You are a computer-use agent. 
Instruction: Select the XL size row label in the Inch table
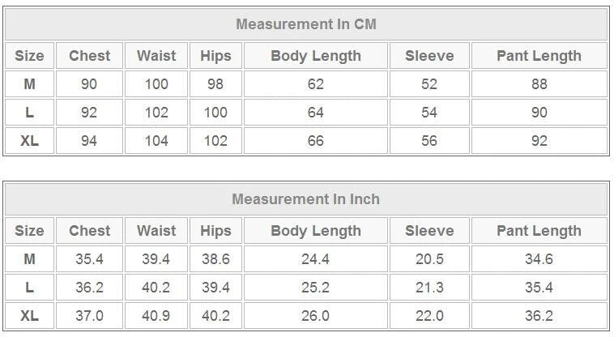[29, 316]
